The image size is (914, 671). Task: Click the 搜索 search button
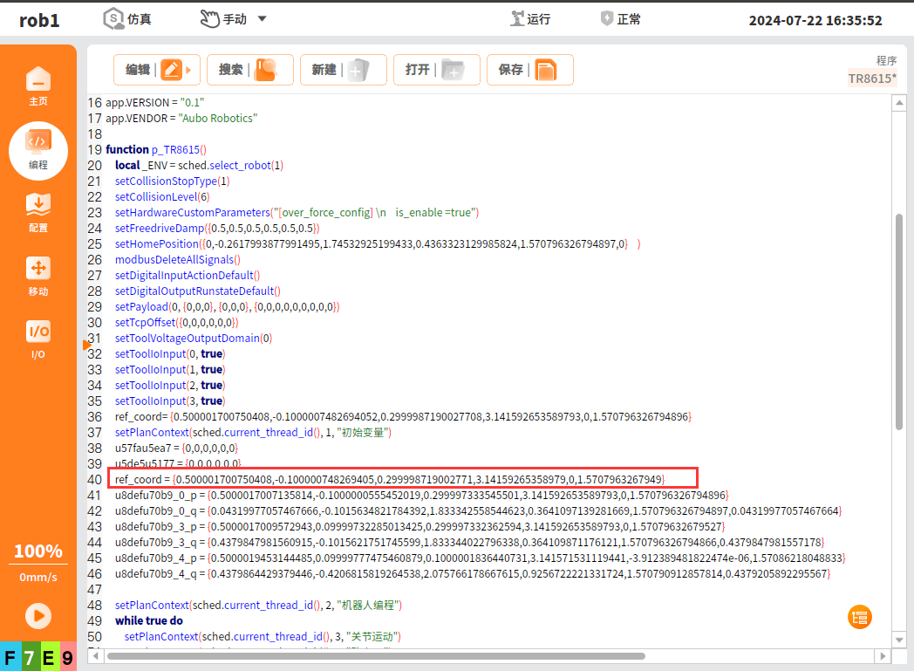click(249, 70)
